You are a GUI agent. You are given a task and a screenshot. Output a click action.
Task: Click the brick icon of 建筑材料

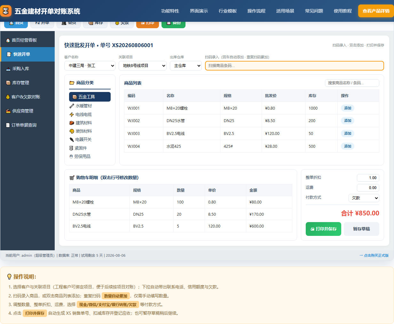point(72,123)
